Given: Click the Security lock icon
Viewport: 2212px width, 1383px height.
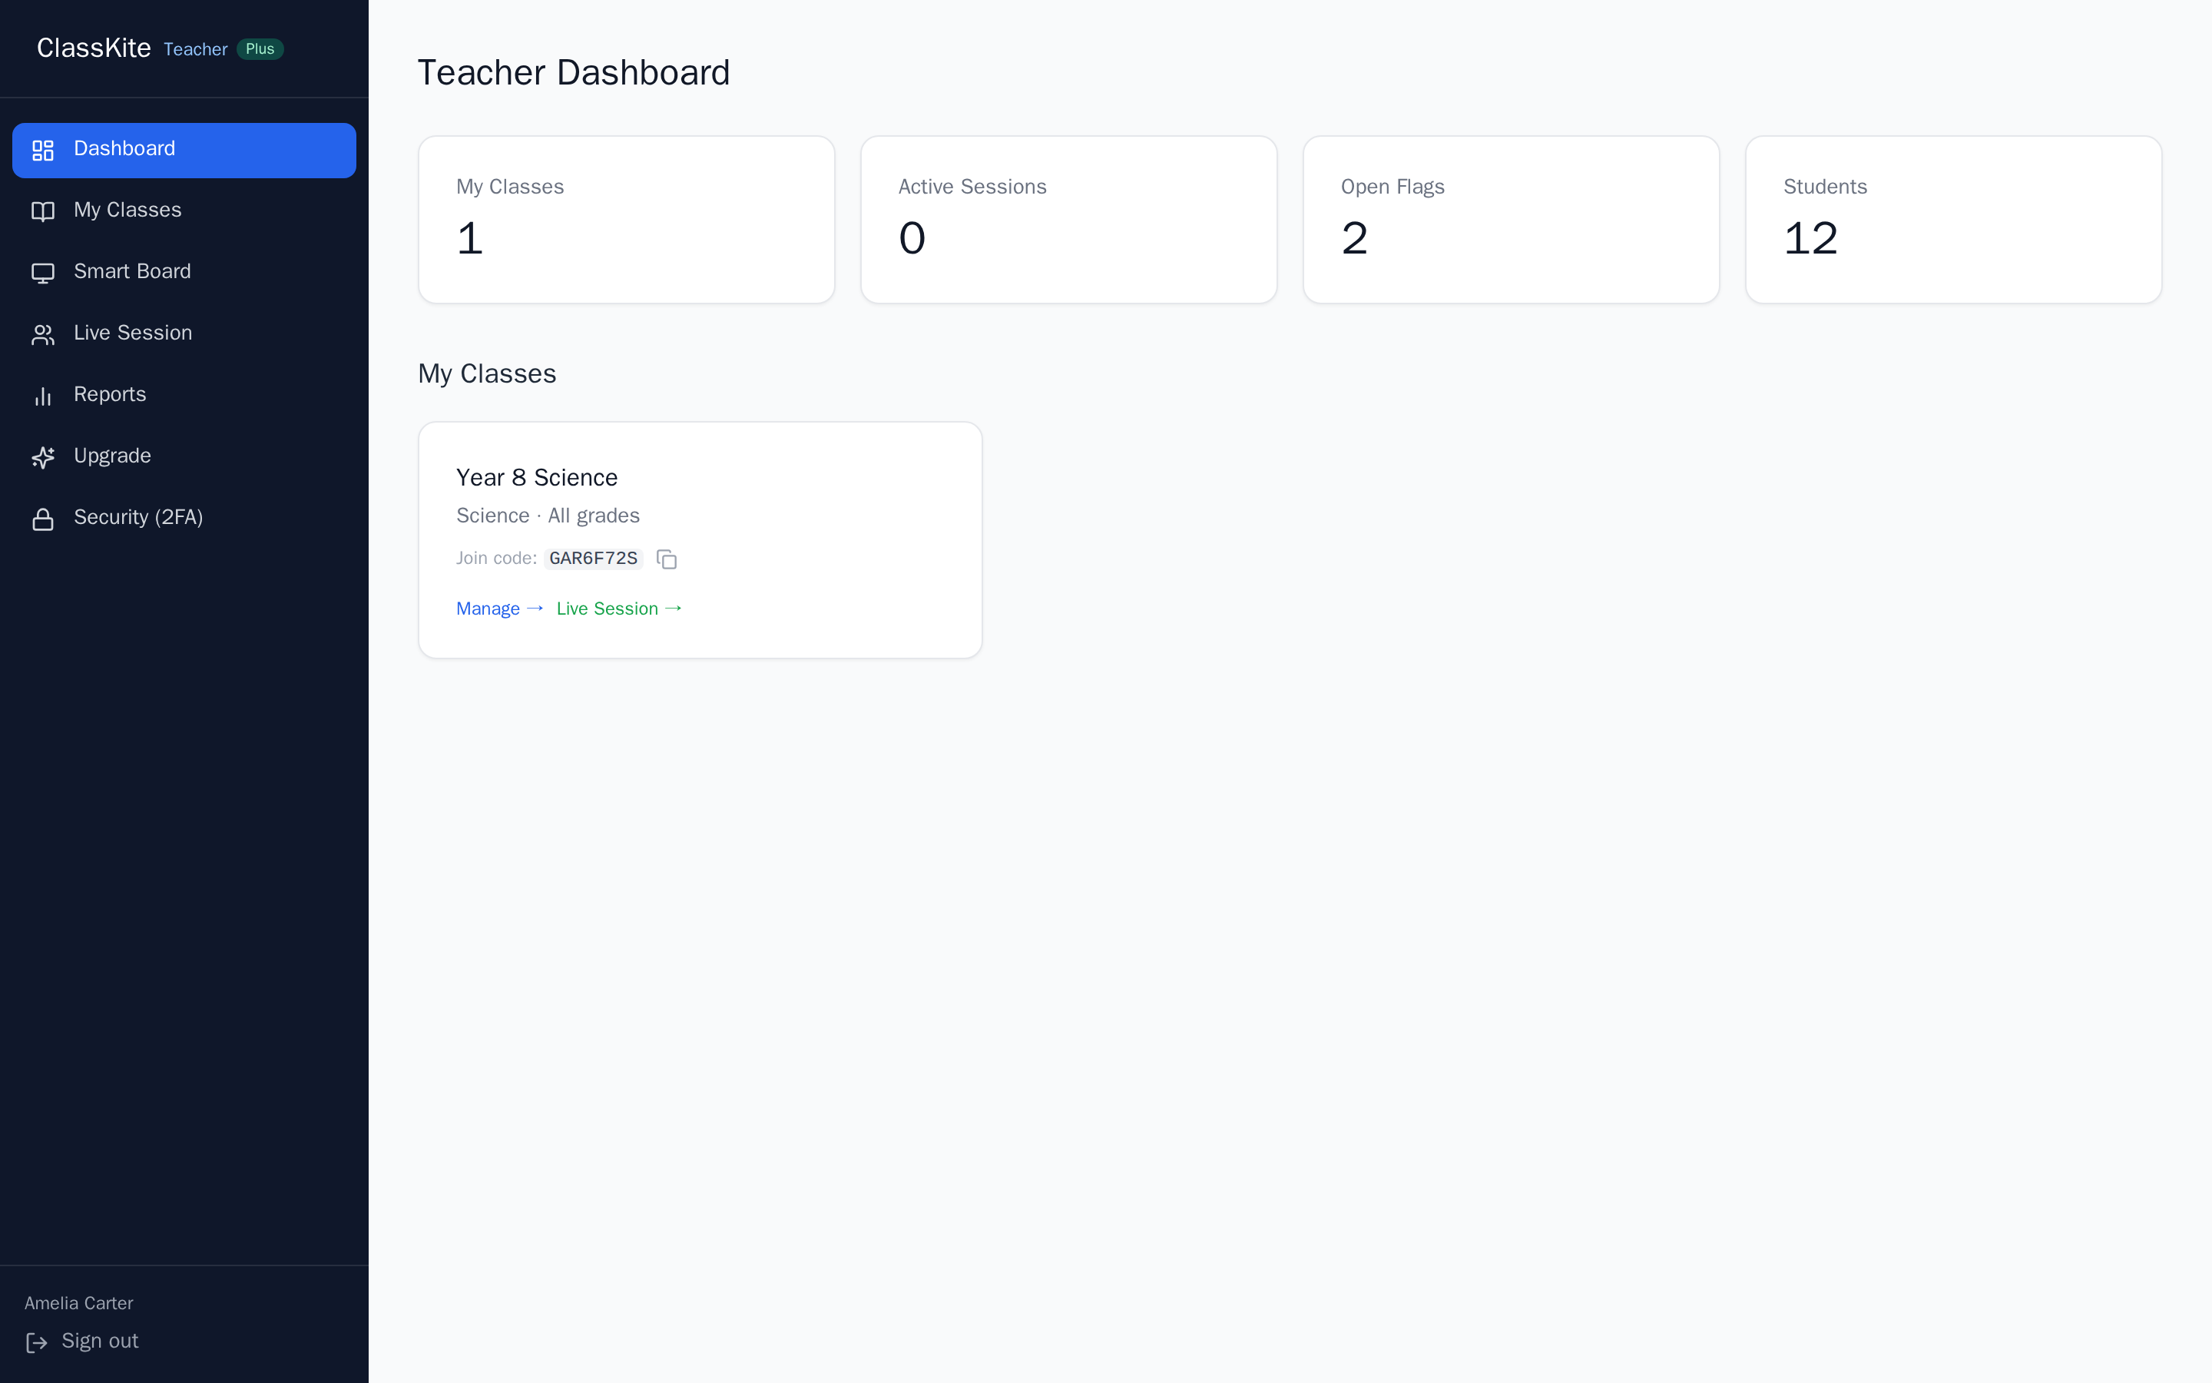Looking at the screenshot, I should tap(43, 519).
